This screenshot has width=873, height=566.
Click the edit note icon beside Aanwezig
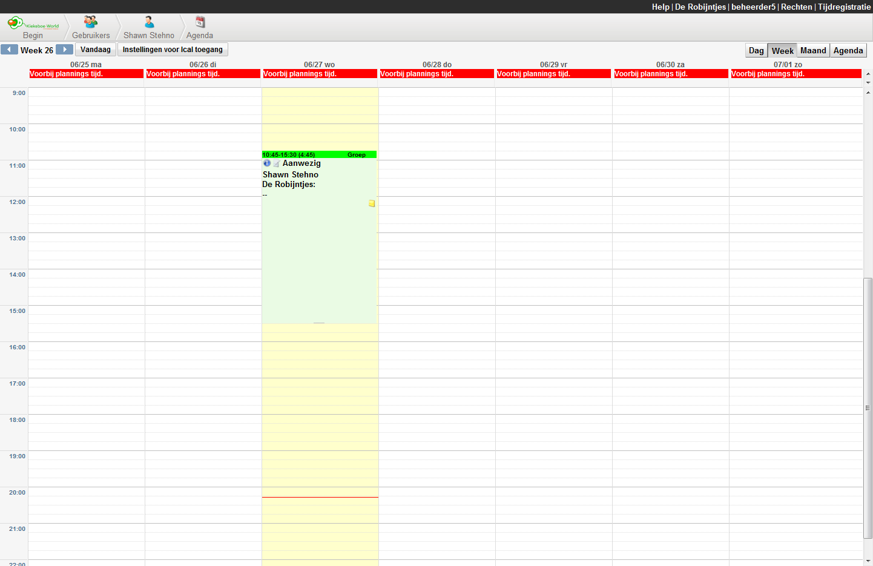pos(276,163)
